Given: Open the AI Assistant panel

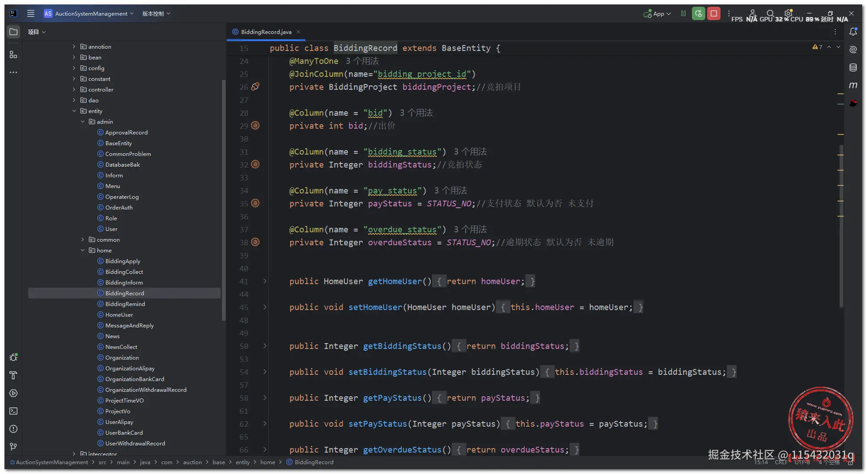Looking at the screenshot, I should coord(853,50).
